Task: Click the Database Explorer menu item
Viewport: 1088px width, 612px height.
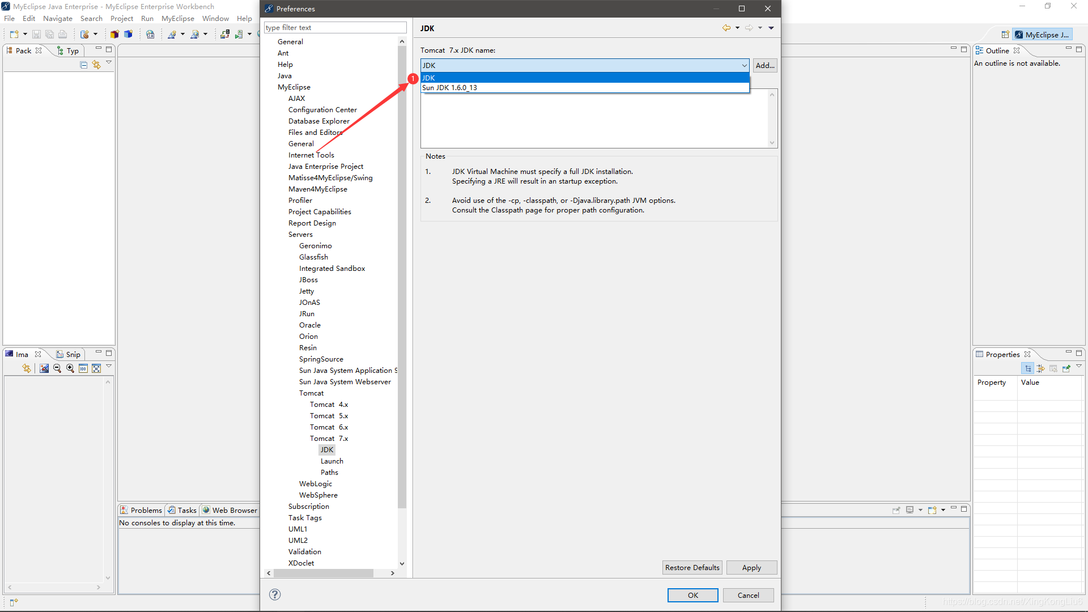Action: [319, 120]
